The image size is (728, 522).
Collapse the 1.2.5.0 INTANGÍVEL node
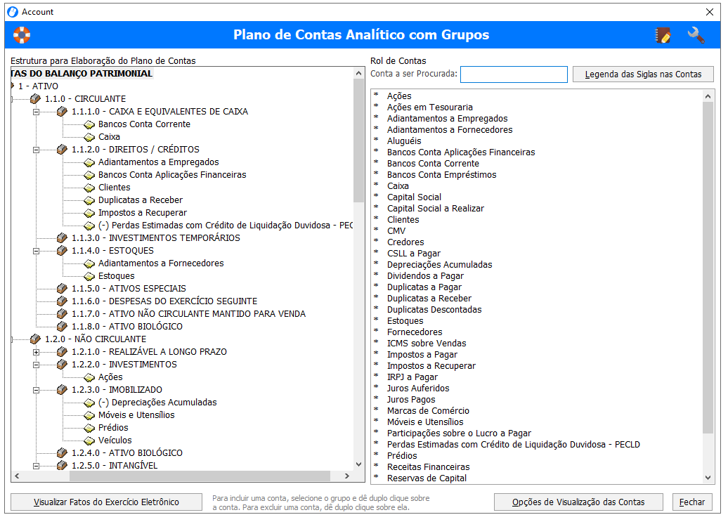point(37,466)
